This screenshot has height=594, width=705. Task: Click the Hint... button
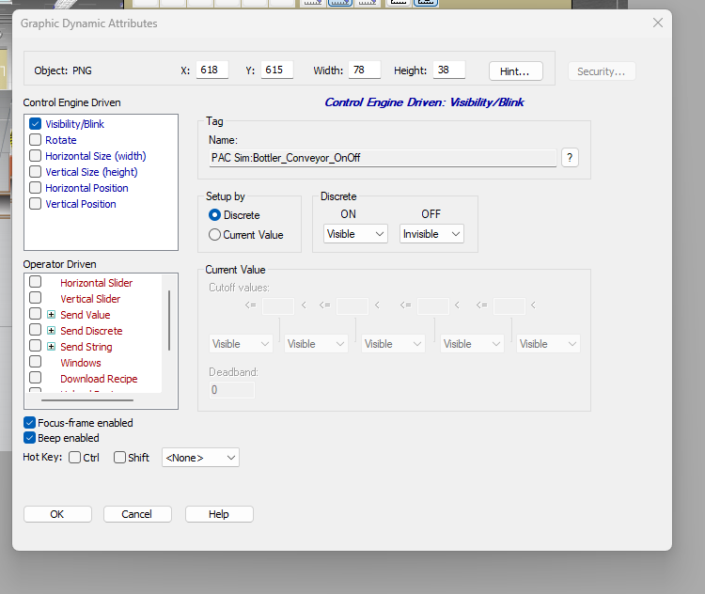(x=516, y=71)
